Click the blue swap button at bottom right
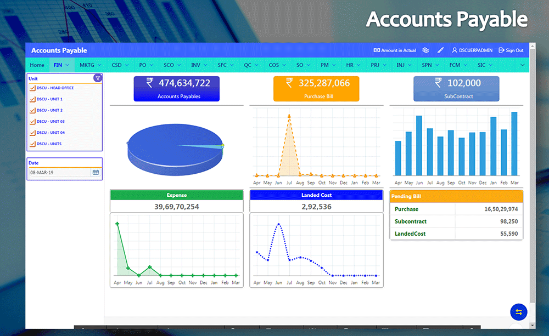 tap(518, 312)
